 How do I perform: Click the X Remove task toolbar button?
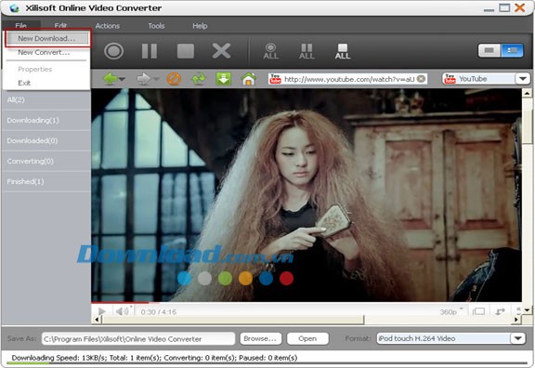(x=221, y=51)
